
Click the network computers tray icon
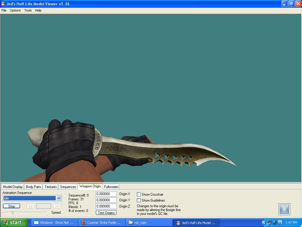pyautogui.click(x=269, y=223)
